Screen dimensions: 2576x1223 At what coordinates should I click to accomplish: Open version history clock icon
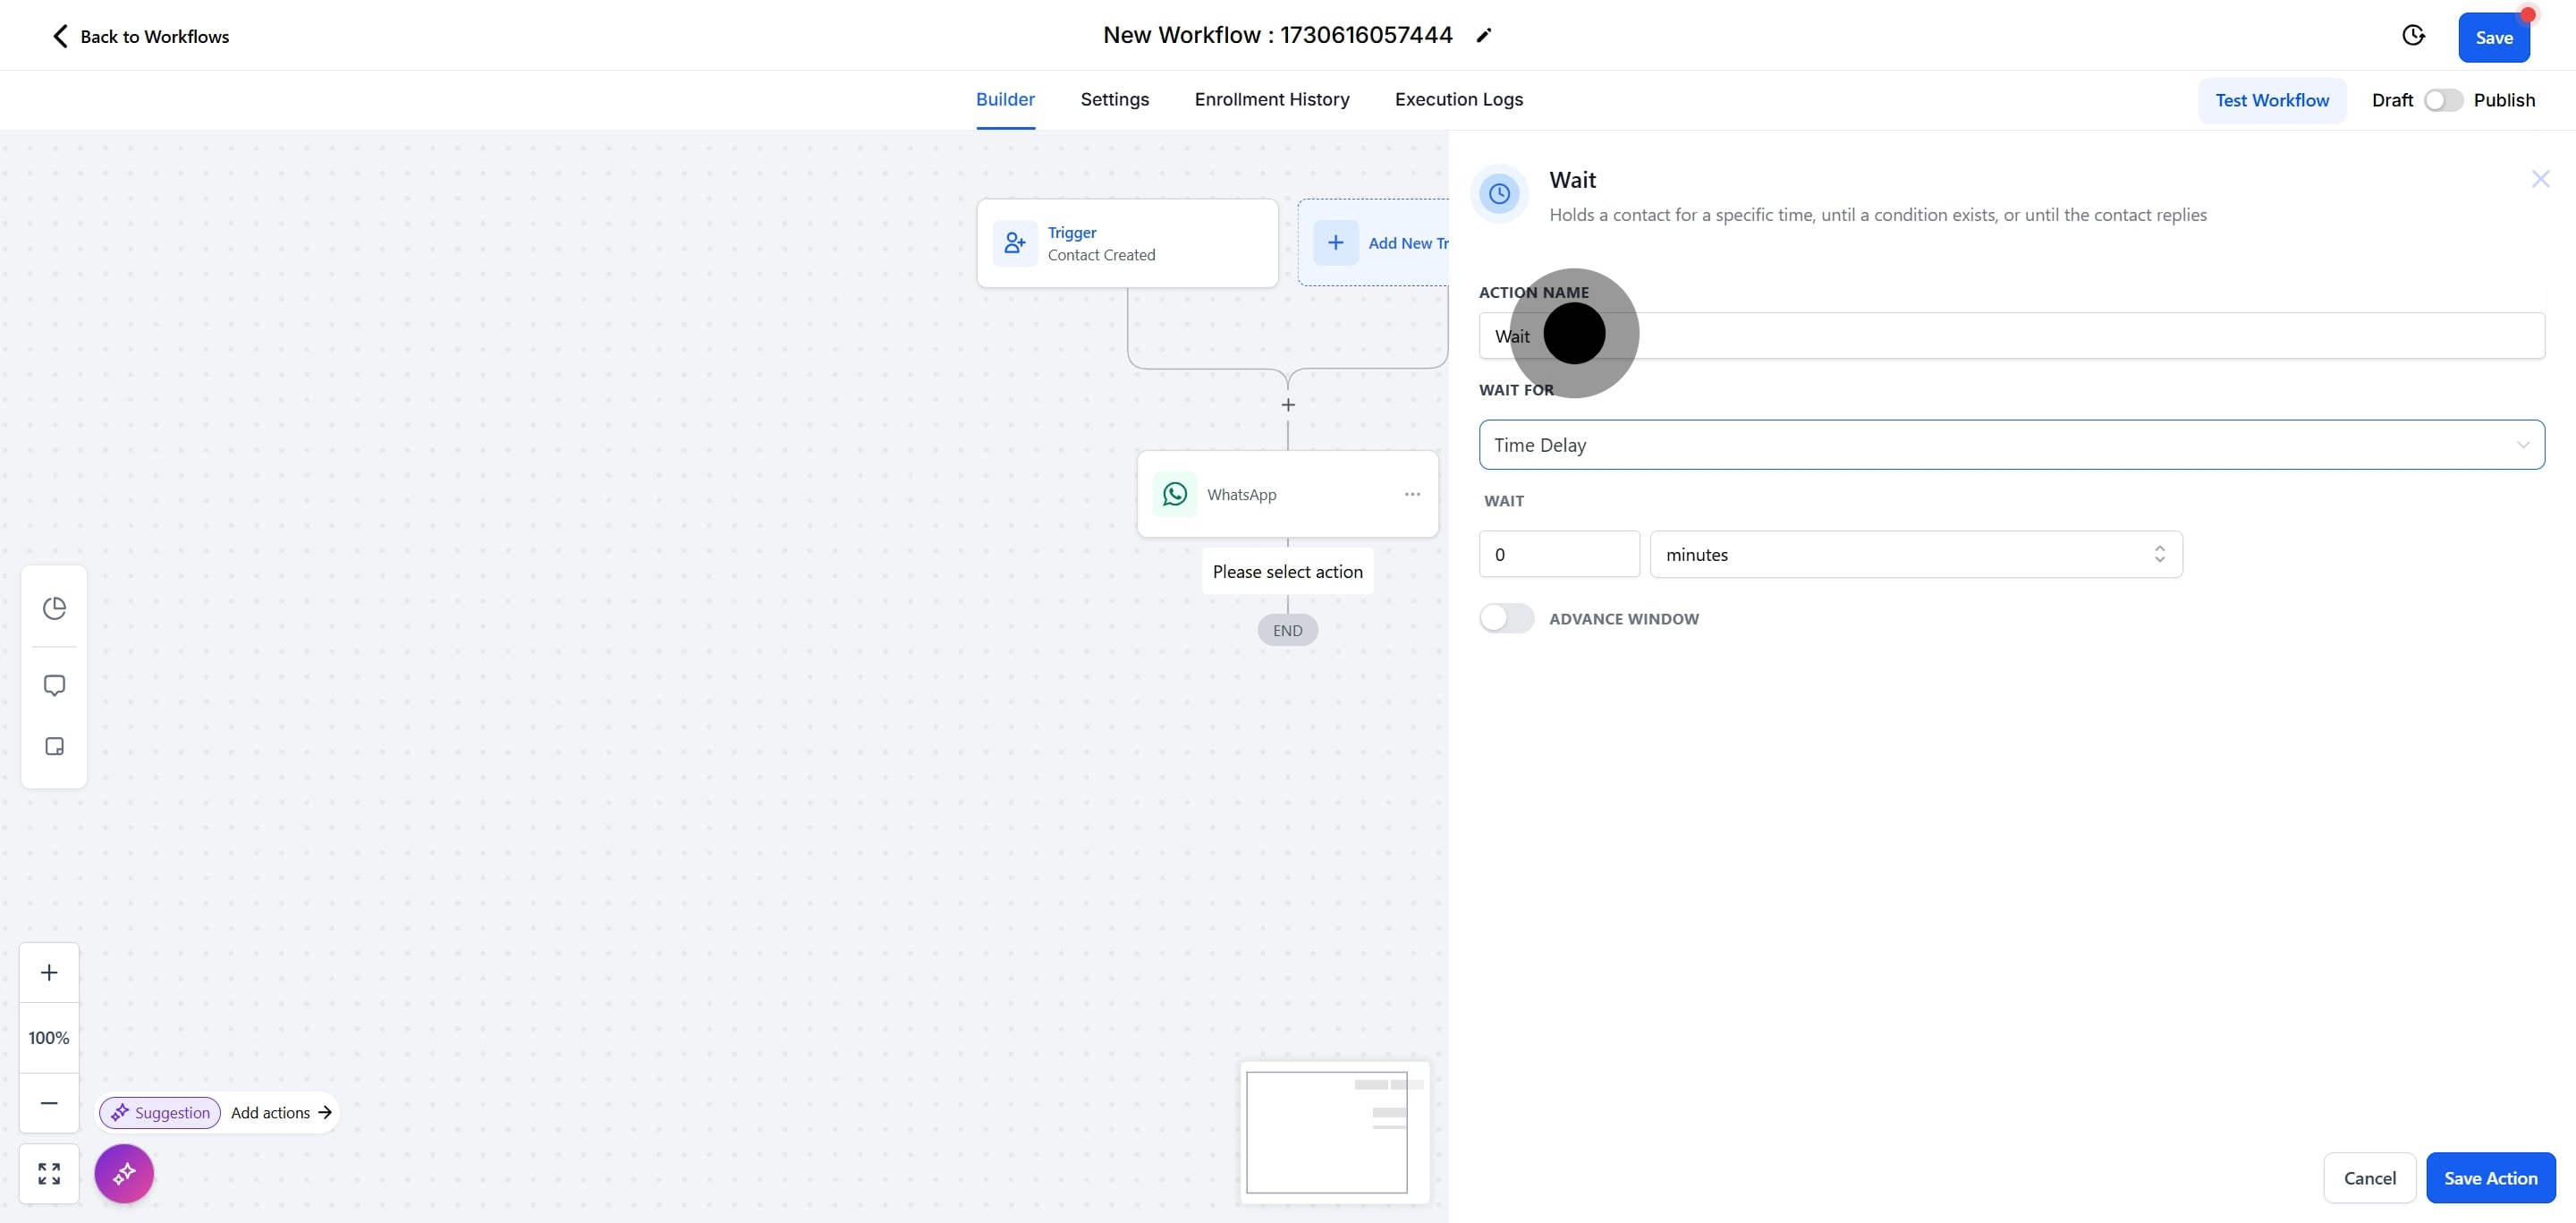coord(2413,36)
